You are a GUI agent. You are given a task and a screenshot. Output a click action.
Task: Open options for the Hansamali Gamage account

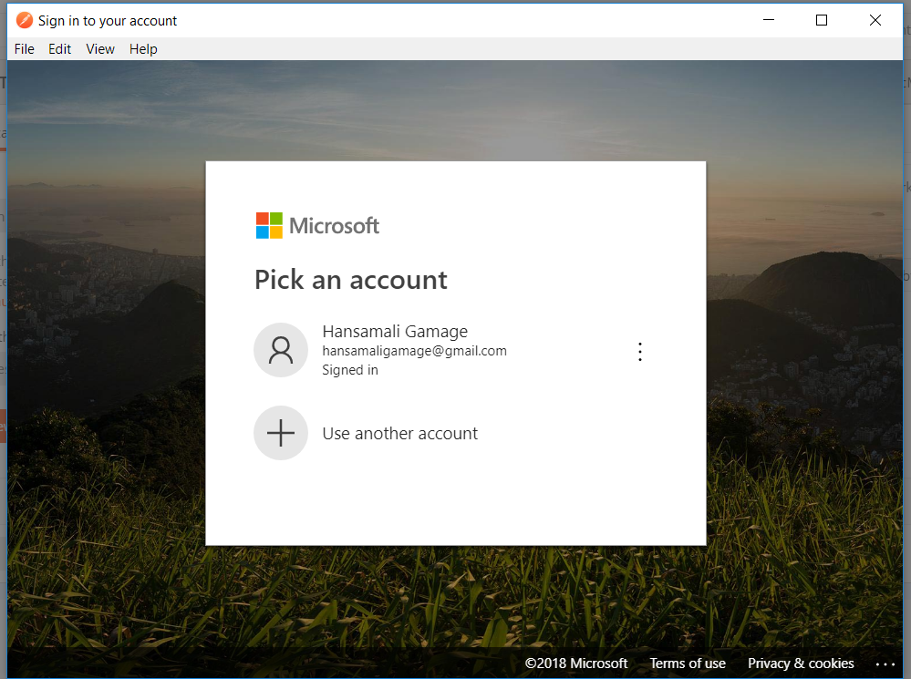click(639, 352)
